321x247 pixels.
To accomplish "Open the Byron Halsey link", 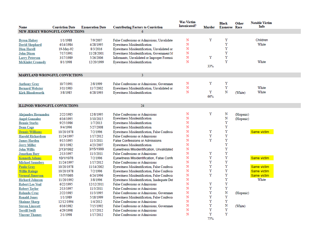I will pyautogui.click(x=28, y=40).
